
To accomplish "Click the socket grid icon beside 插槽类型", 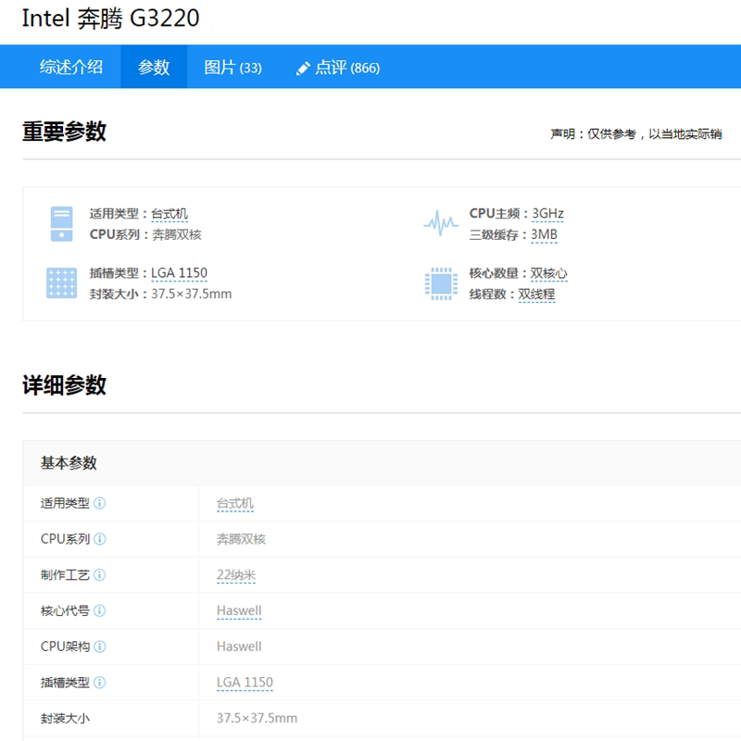I will (x=61, y=283).
